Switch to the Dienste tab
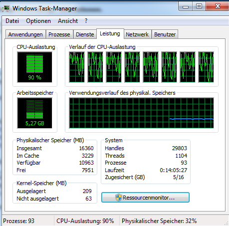Viewport: 229px width, 226px height. (x=85, y=34)
